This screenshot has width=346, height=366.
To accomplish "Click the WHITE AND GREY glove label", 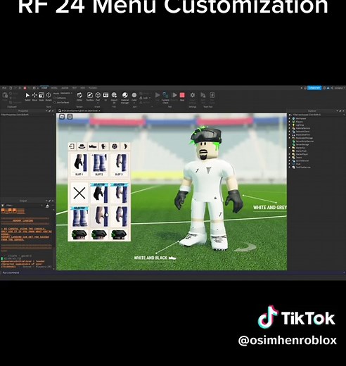I will 270,208.
